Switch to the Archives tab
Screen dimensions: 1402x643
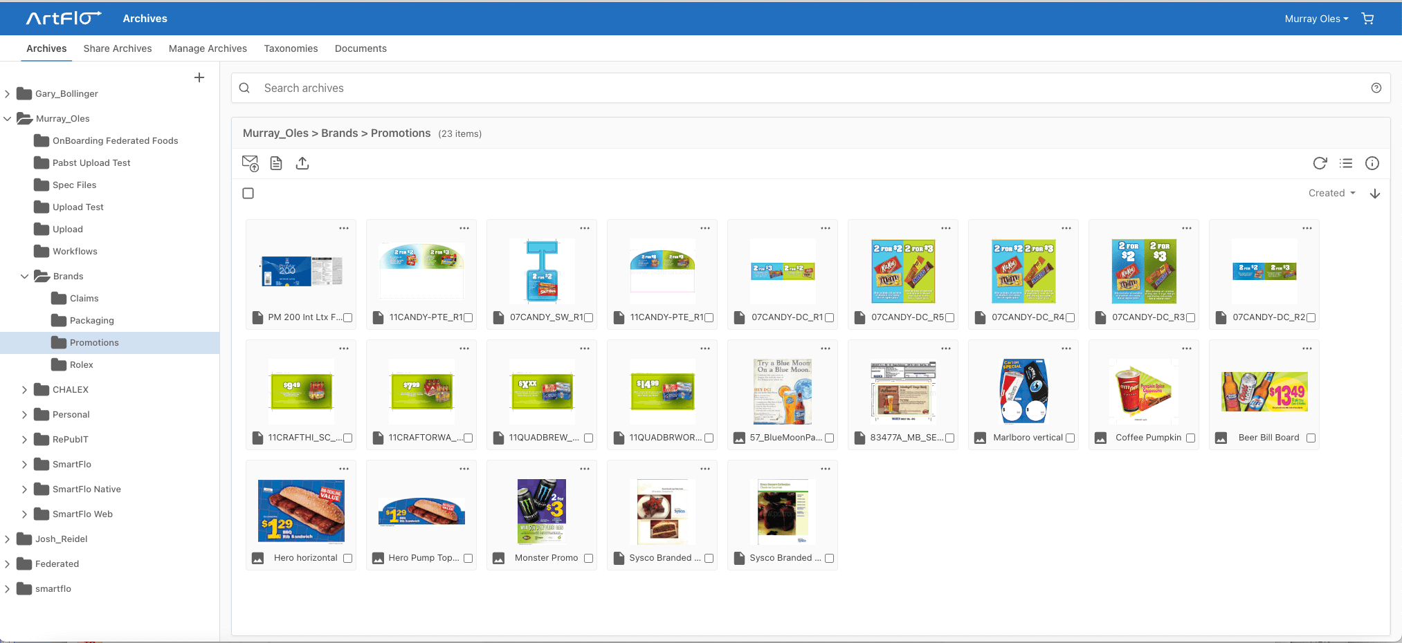click(x=46, y=48)
